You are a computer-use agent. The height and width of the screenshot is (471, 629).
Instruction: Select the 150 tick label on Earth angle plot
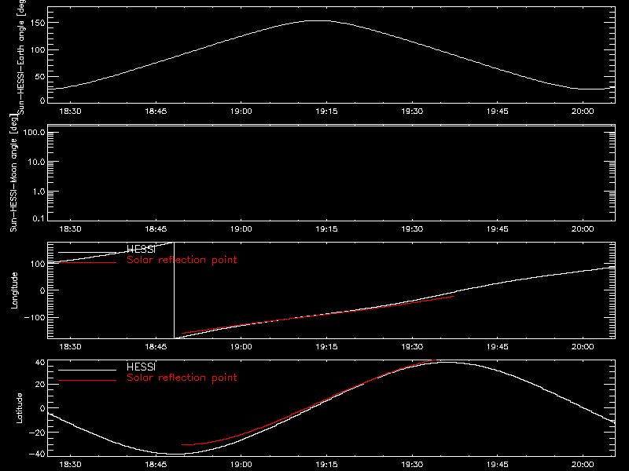(x=37, y=24)
